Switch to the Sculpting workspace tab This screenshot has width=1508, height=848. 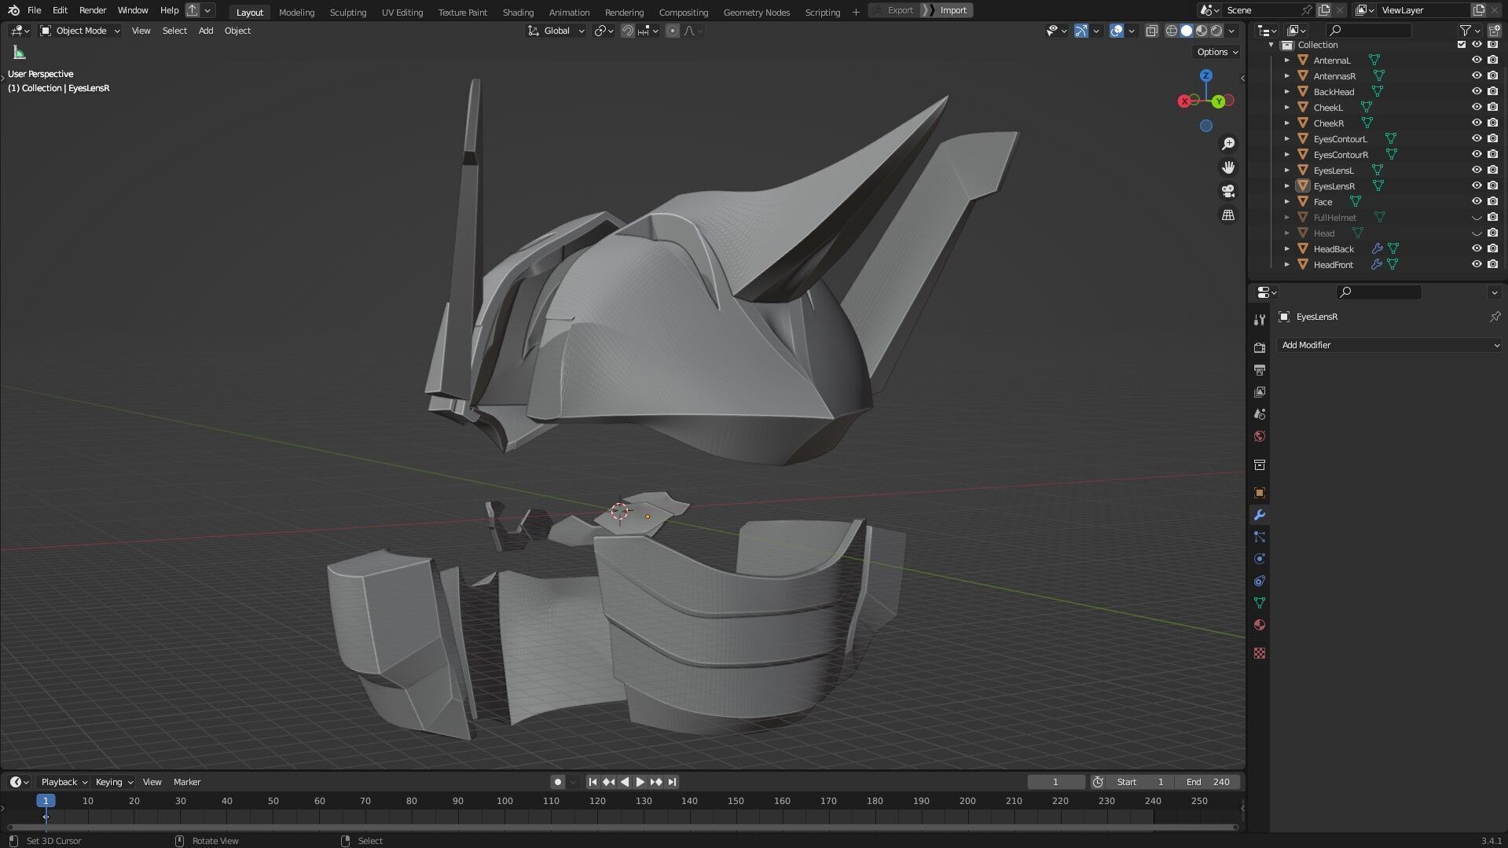pyautogui.click(x=347, y=12)
